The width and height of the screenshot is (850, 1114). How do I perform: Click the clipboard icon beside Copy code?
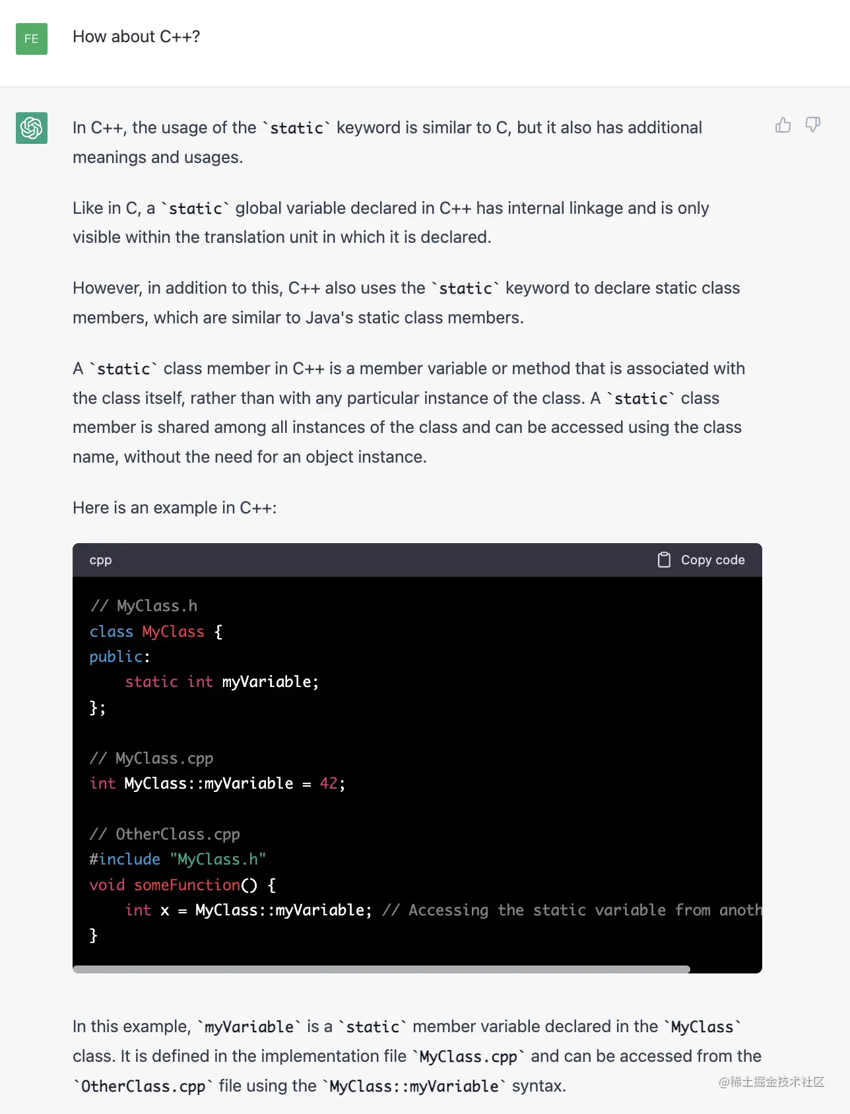[664, 560]
